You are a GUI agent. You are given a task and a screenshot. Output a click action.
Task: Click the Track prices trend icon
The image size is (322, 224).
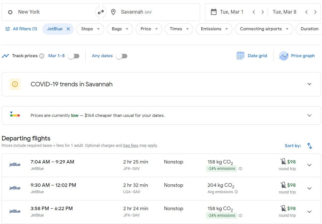(x=6, y=56)
